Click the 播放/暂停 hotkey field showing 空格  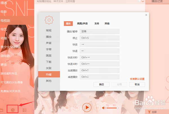coord(99,31)
